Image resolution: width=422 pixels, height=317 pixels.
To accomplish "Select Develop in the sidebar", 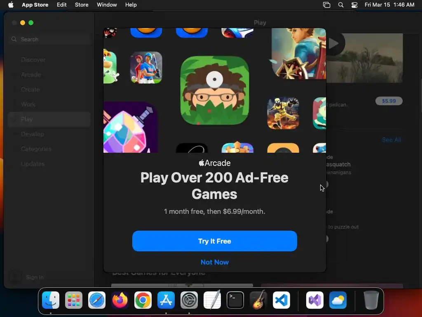I will point(49,134).
